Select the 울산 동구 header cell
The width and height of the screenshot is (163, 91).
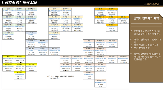(123, 17)
